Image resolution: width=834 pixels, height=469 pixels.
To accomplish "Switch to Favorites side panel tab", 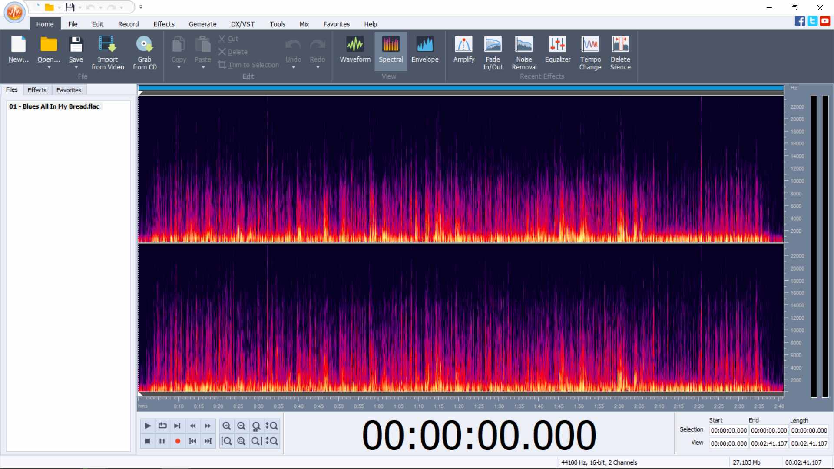I will (x=69, y=90).
